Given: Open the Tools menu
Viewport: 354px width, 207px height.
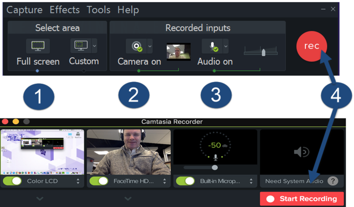Looking at the screenshot, I should coord(98,10).
